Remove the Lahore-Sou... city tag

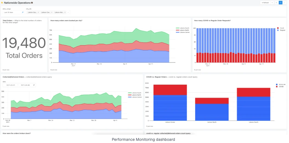(x=38, y=12)
